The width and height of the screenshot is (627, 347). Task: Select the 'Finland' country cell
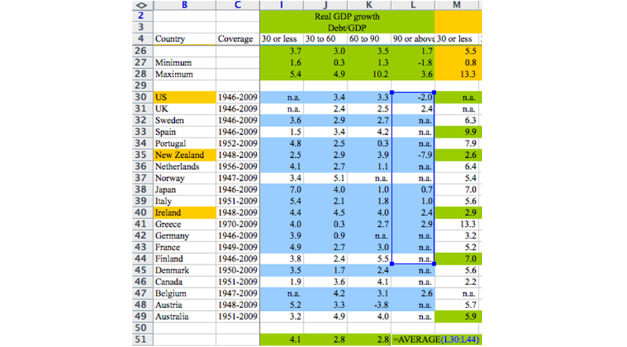185,259
